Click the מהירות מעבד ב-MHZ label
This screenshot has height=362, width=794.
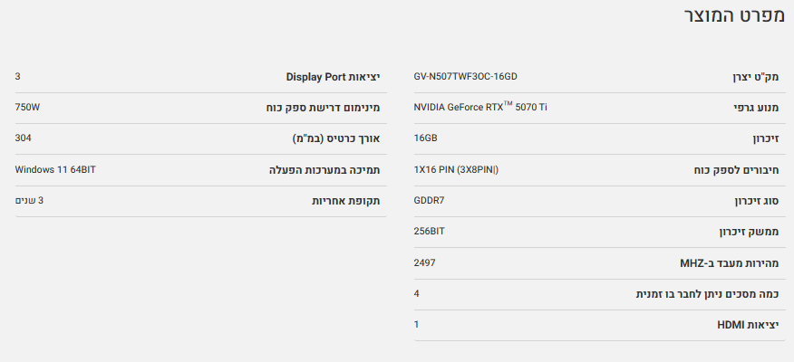click(730, 263)
